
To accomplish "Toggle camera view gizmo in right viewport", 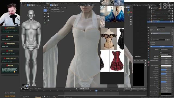I will coord(131,22).
